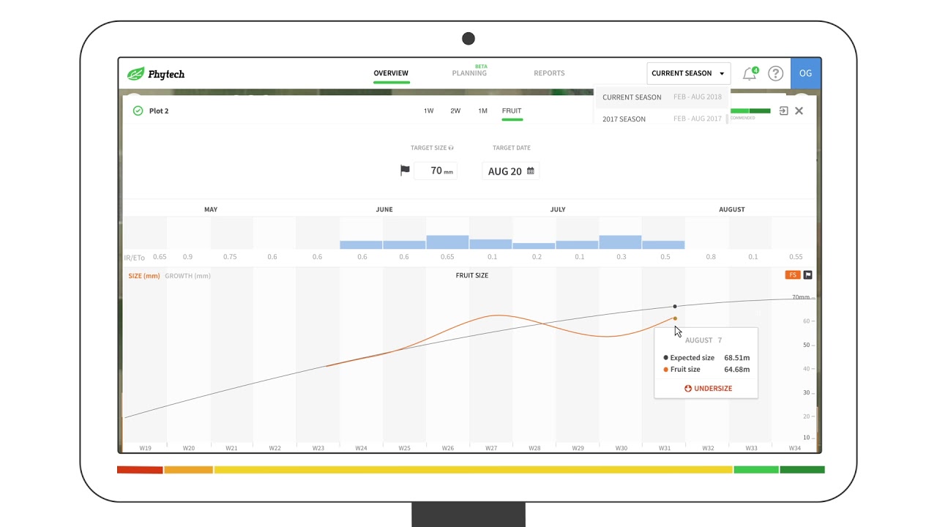Go to the REPORTS tab
The width and height of the screenshot is (937, 527).
[x=549, y=73]
